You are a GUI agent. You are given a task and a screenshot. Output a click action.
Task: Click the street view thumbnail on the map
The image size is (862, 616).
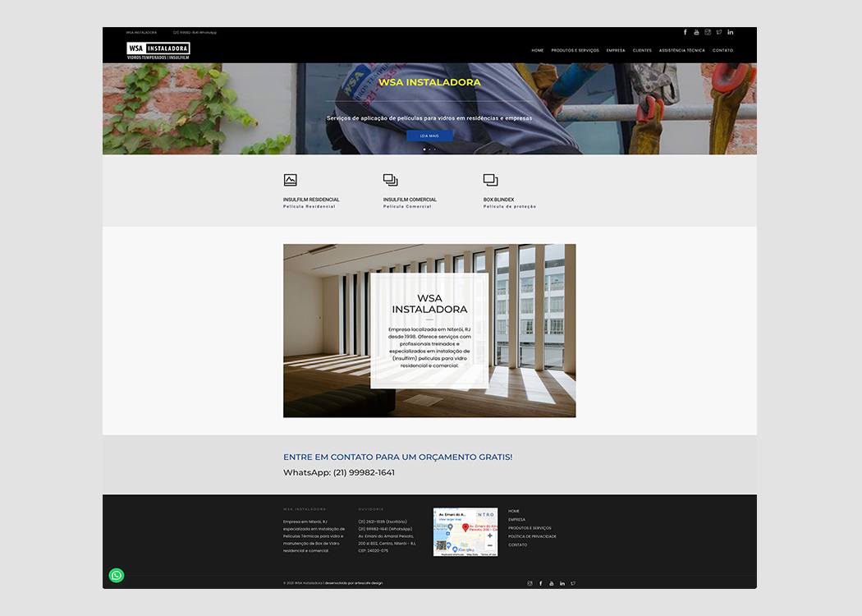(442, 545)
